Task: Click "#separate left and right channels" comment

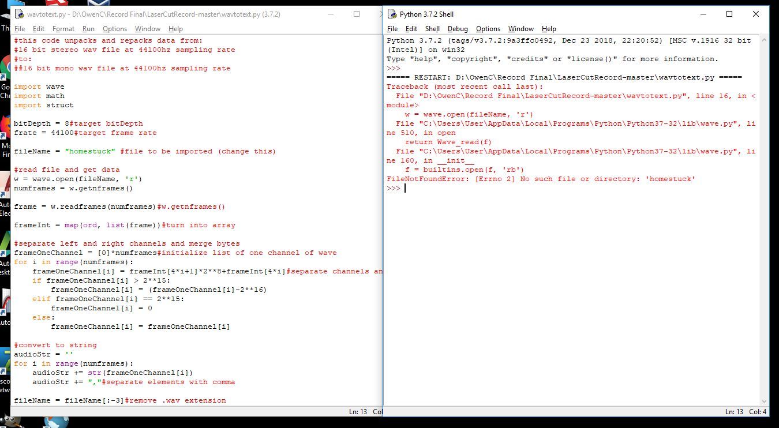Action: pos(127,244)
